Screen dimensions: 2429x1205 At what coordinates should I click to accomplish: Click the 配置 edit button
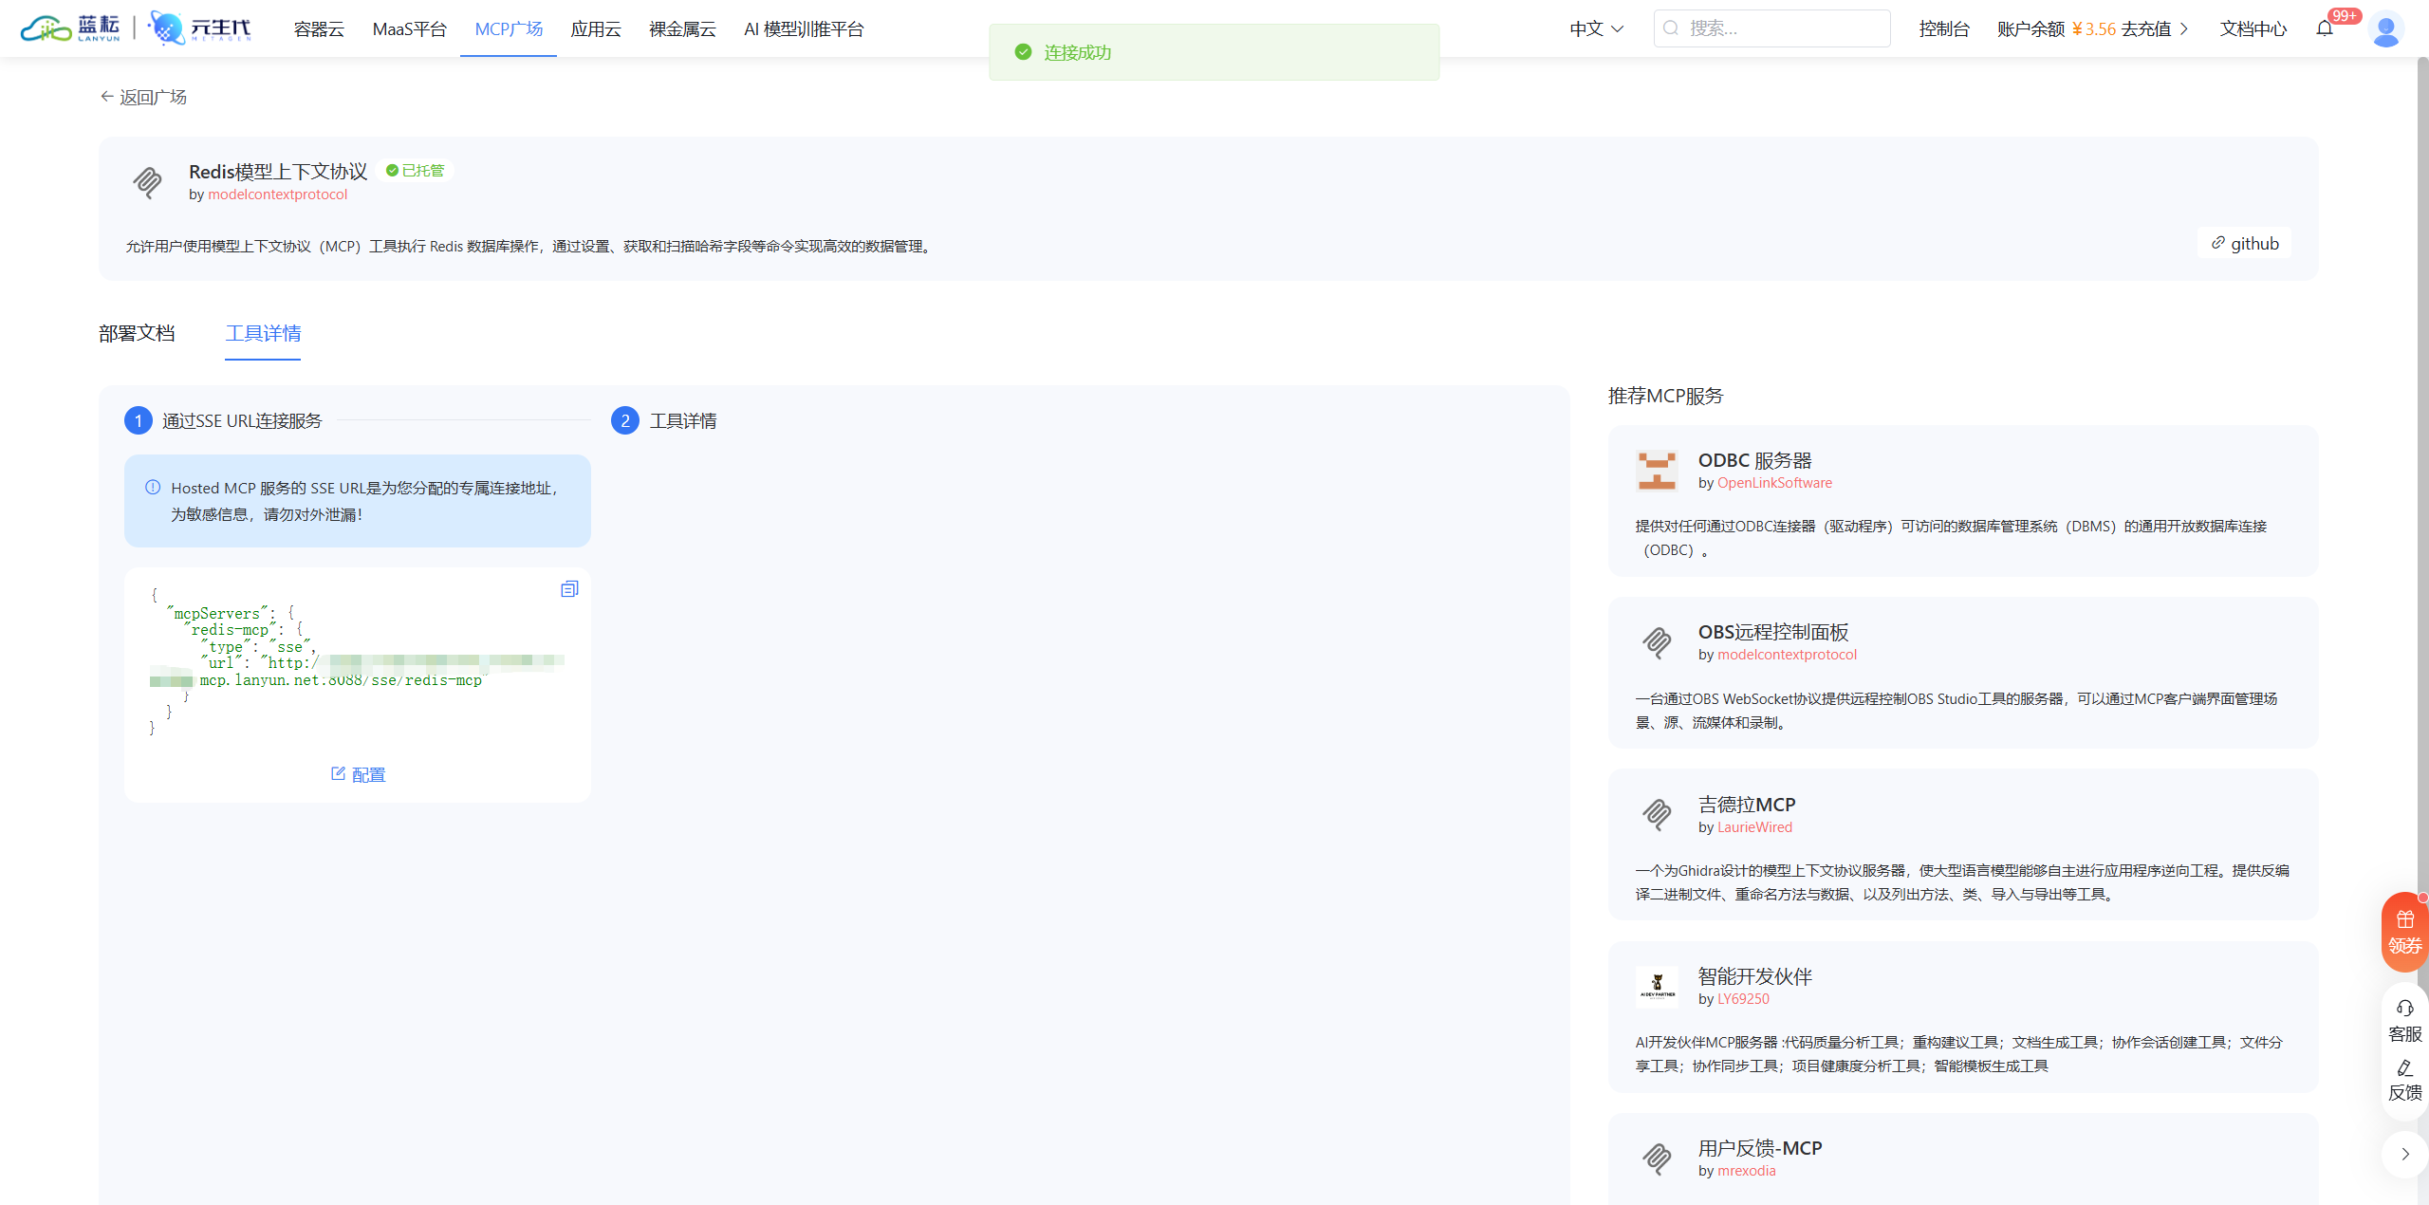358,774
